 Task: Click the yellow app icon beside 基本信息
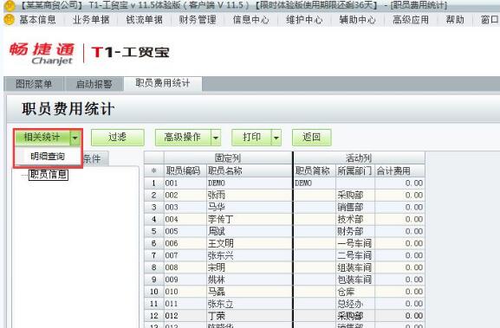click(x=9, y=20)
